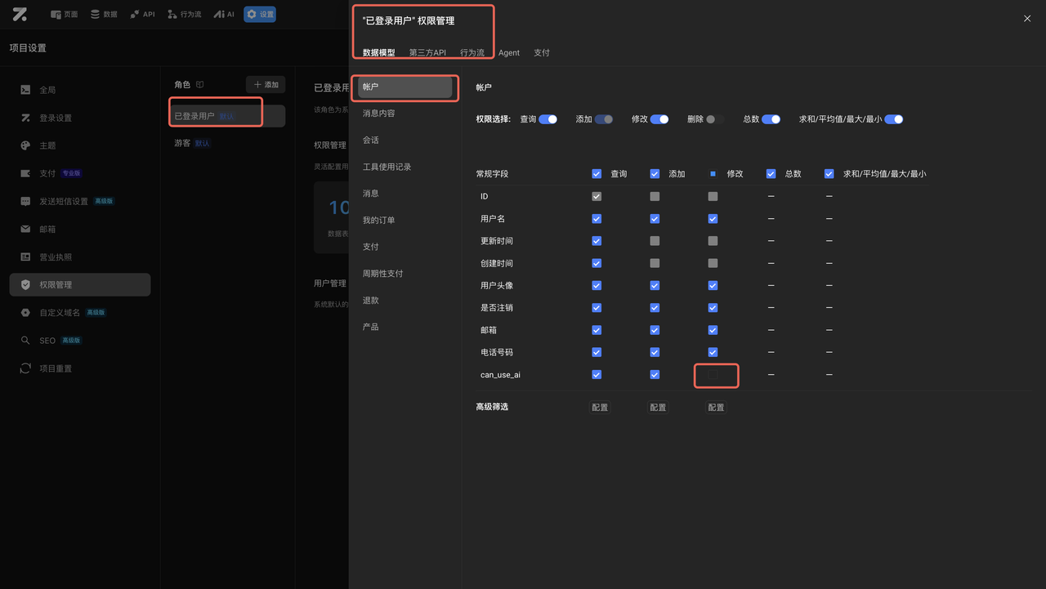
Task: Uncheck 邮箱 查询 checkbox
Action: click(x=597, y=330)
